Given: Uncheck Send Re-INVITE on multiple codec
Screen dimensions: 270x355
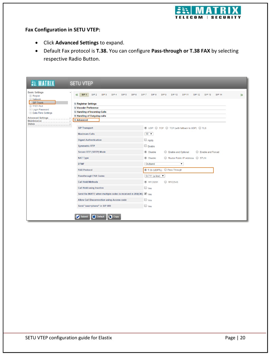Looking at the screenshot, I should coord(146,194).
